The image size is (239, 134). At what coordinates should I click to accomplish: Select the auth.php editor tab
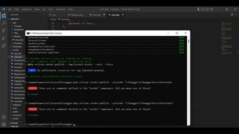tap(115, 15)
